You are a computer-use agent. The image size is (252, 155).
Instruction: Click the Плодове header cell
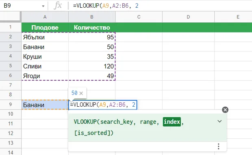tap(45, 28)
